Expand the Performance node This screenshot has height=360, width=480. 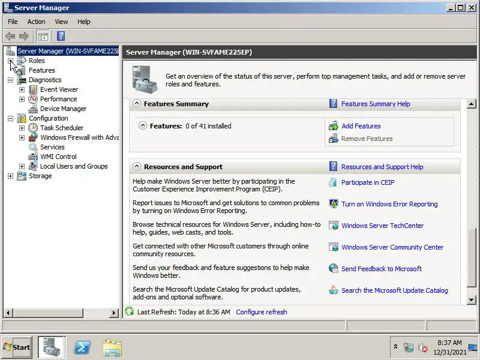tap(22, 99)
